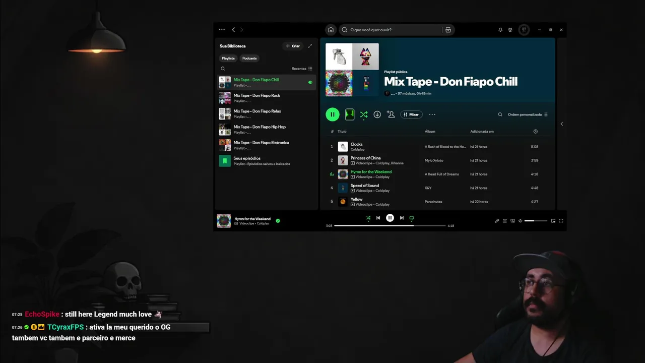Toggle shuffle in the bottom player bar
The height and width of the screenshot is (363, 645).
(x=368, y=218)
